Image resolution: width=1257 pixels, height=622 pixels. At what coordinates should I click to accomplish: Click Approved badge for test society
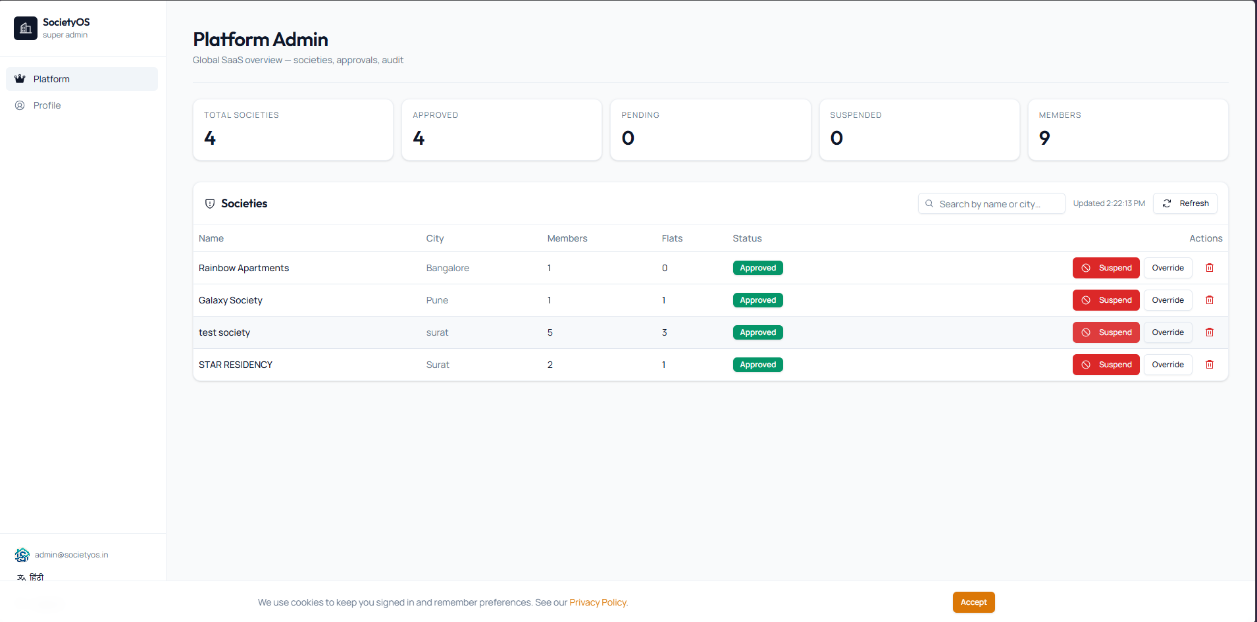[x=757, y=332]
